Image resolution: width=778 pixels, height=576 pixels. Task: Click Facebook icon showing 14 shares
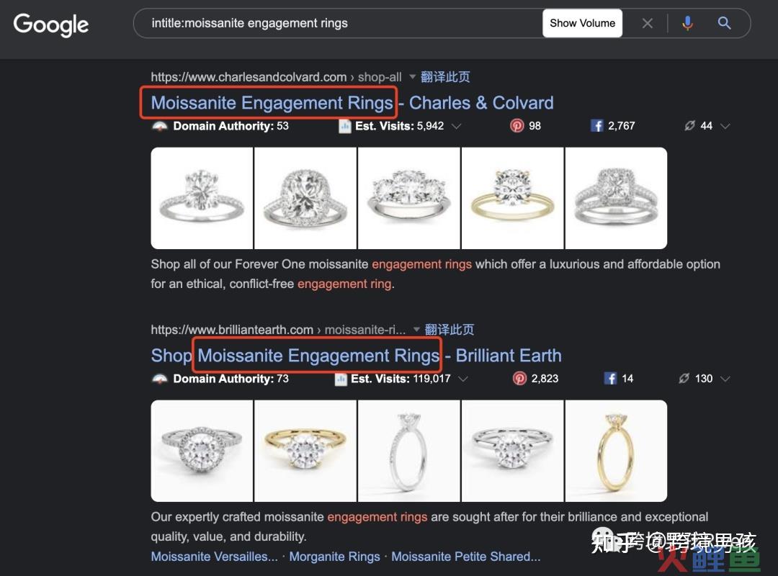click(x=610, y=379)
